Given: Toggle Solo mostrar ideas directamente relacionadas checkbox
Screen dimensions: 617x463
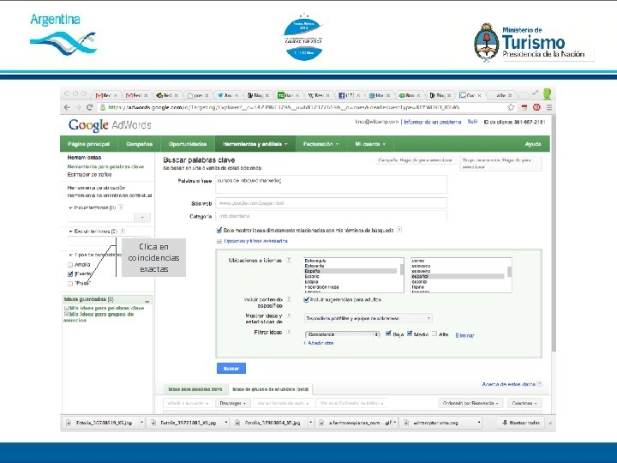Looking at the screenshot, I should tap(219, 230).
